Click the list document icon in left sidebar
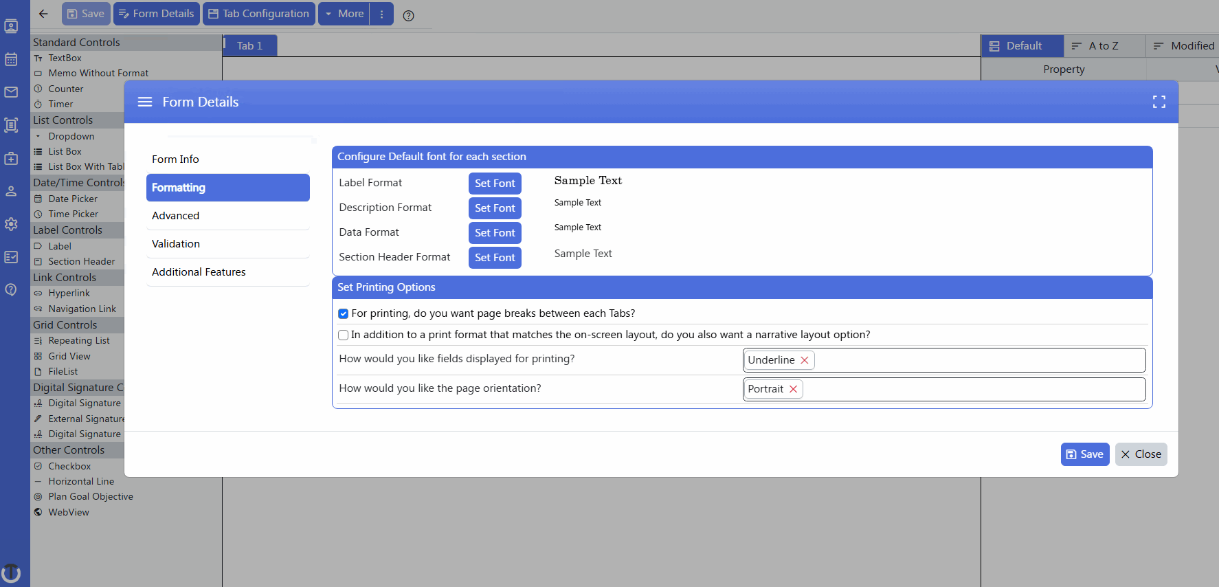Screen dimensions: 1219x587 point(11,125)
